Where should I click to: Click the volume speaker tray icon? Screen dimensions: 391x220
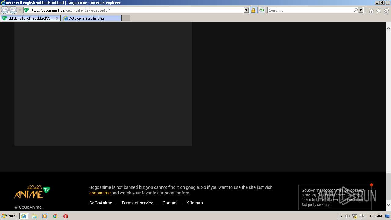[347, 216]
